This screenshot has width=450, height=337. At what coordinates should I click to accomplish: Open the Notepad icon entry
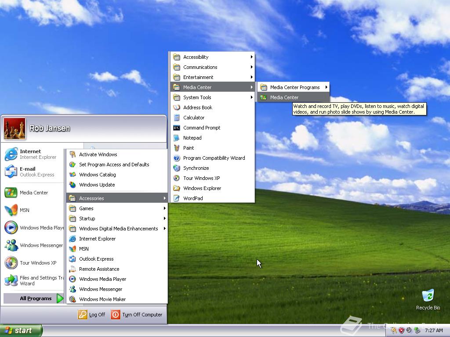click(177, 138)
